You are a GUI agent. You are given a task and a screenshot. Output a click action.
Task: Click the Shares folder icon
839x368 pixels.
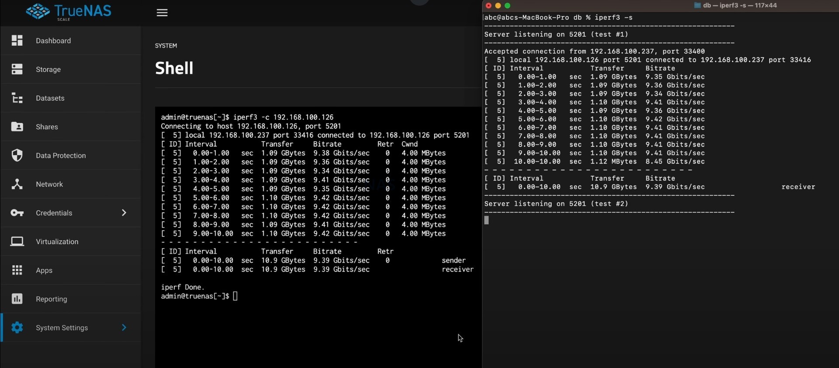[17, 127]
